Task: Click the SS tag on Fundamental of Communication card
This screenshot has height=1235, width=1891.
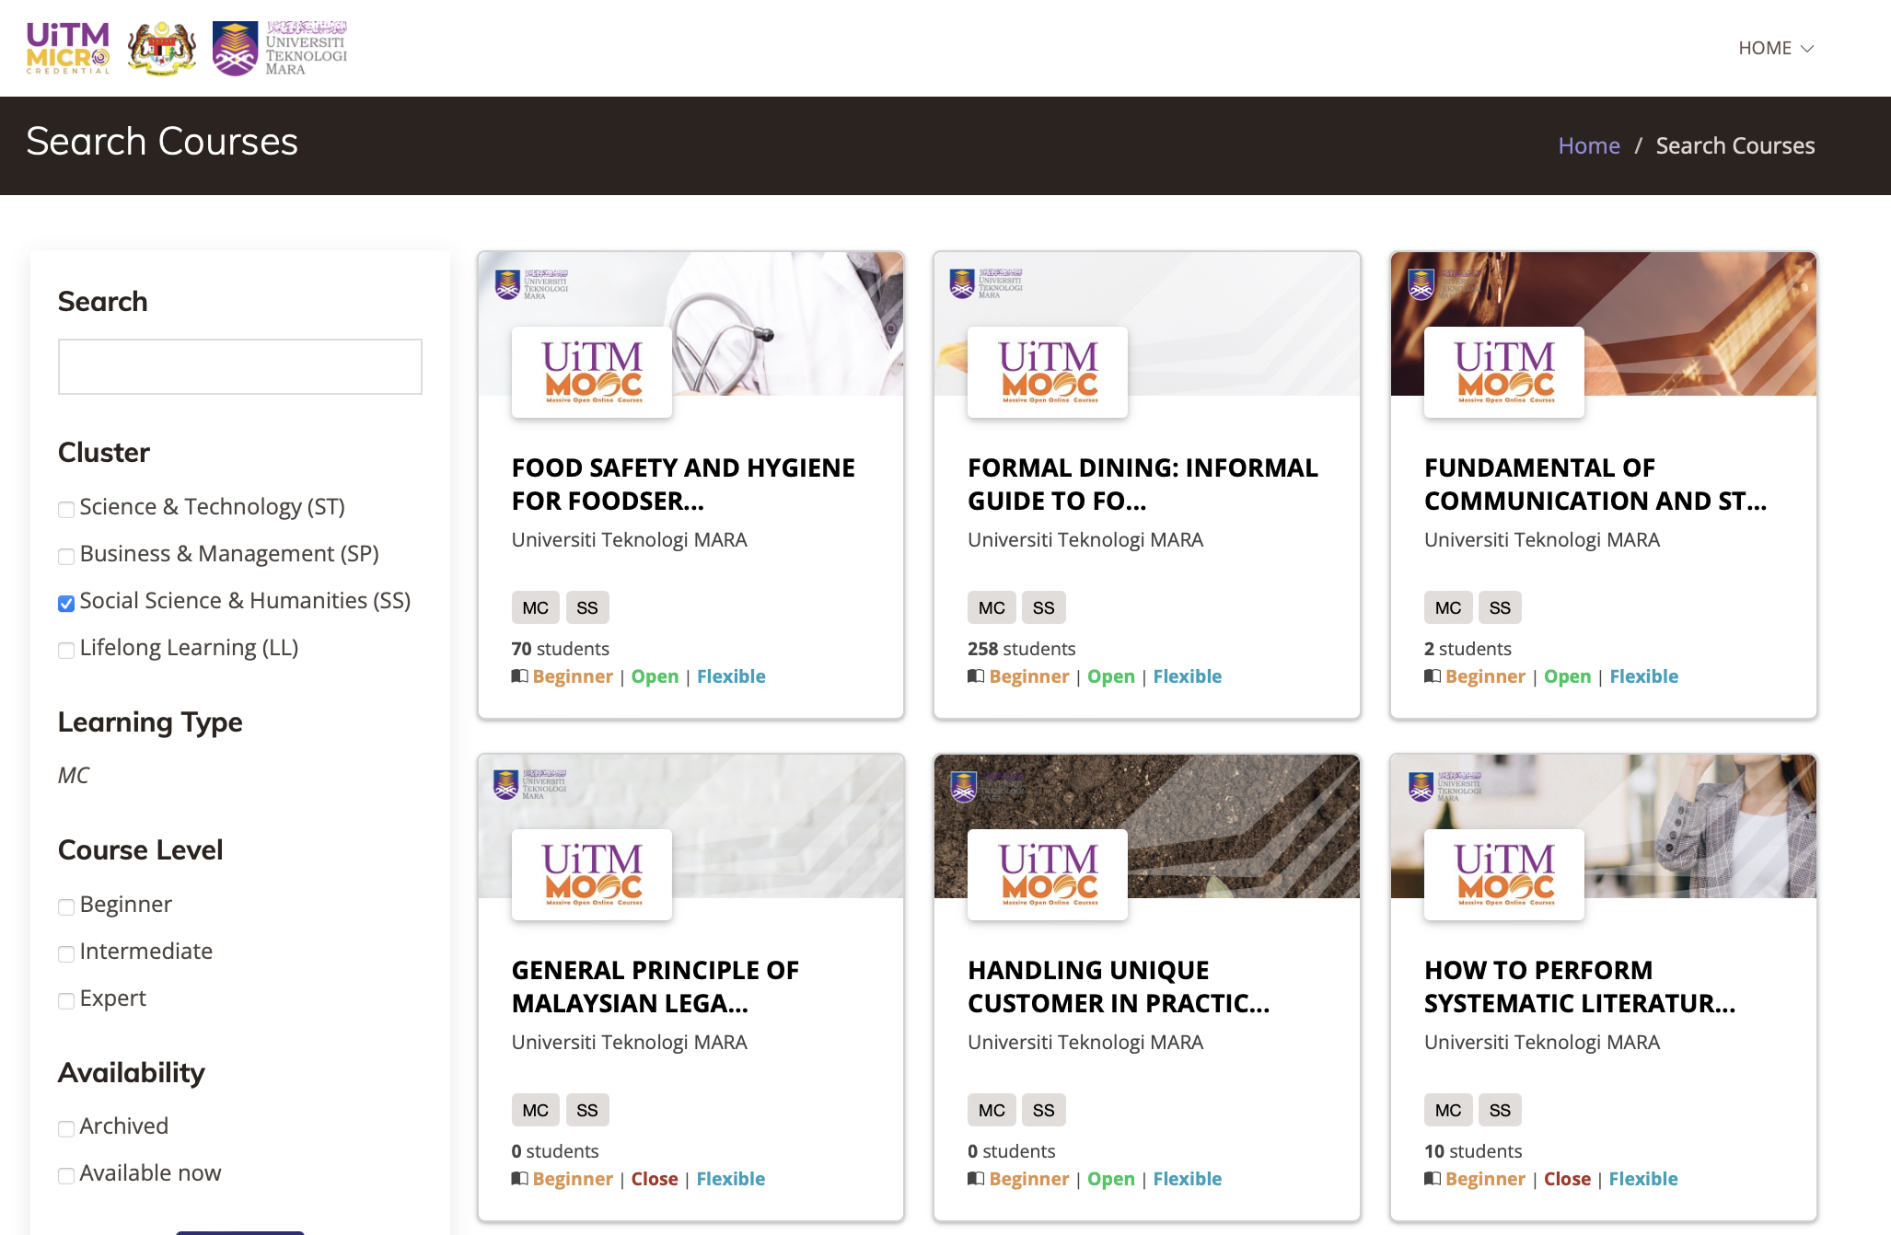Action: coord(1499,608)
